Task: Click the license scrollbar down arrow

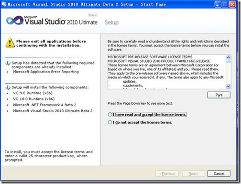Action: point(229,86)
